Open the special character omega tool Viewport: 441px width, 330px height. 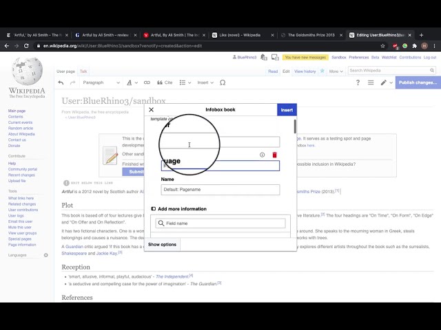coord(223,82)
